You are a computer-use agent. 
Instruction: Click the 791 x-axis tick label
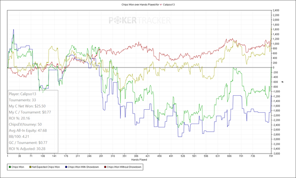coord(271,156)
